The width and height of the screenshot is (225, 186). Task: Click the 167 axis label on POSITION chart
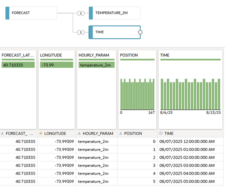coord(151,113)
